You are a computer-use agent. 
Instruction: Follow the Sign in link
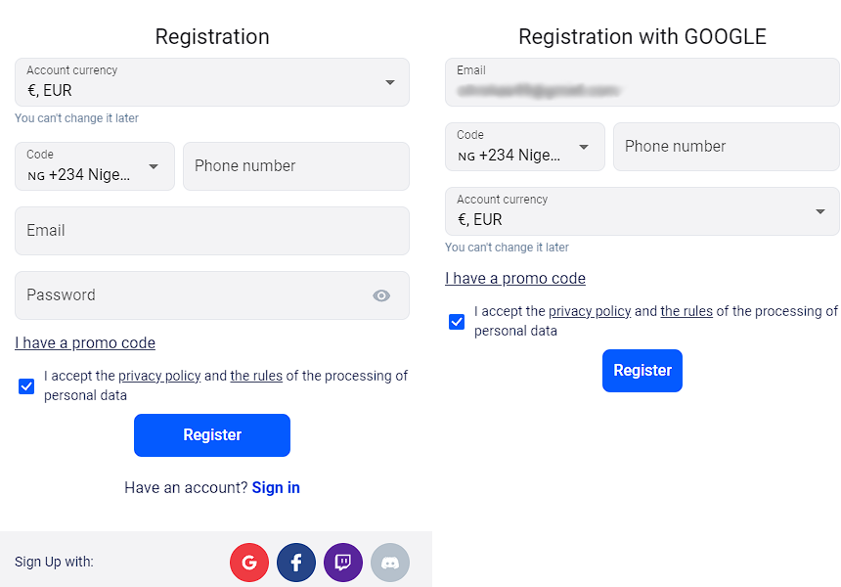tap(275, 487)
